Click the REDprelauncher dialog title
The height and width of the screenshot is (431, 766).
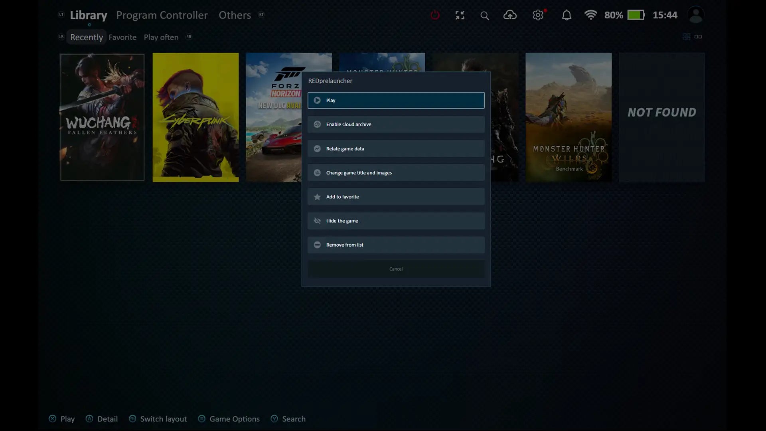[x=330, y=81]
